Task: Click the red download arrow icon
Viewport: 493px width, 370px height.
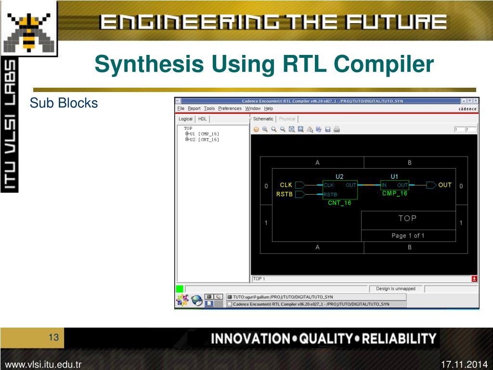Action: [474, 279]
